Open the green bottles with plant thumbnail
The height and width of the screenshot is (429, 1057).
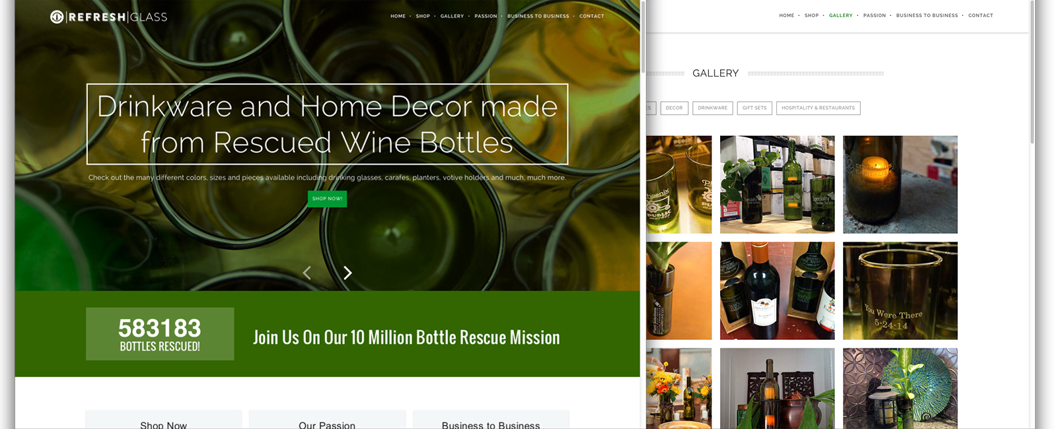pos(777,184)
